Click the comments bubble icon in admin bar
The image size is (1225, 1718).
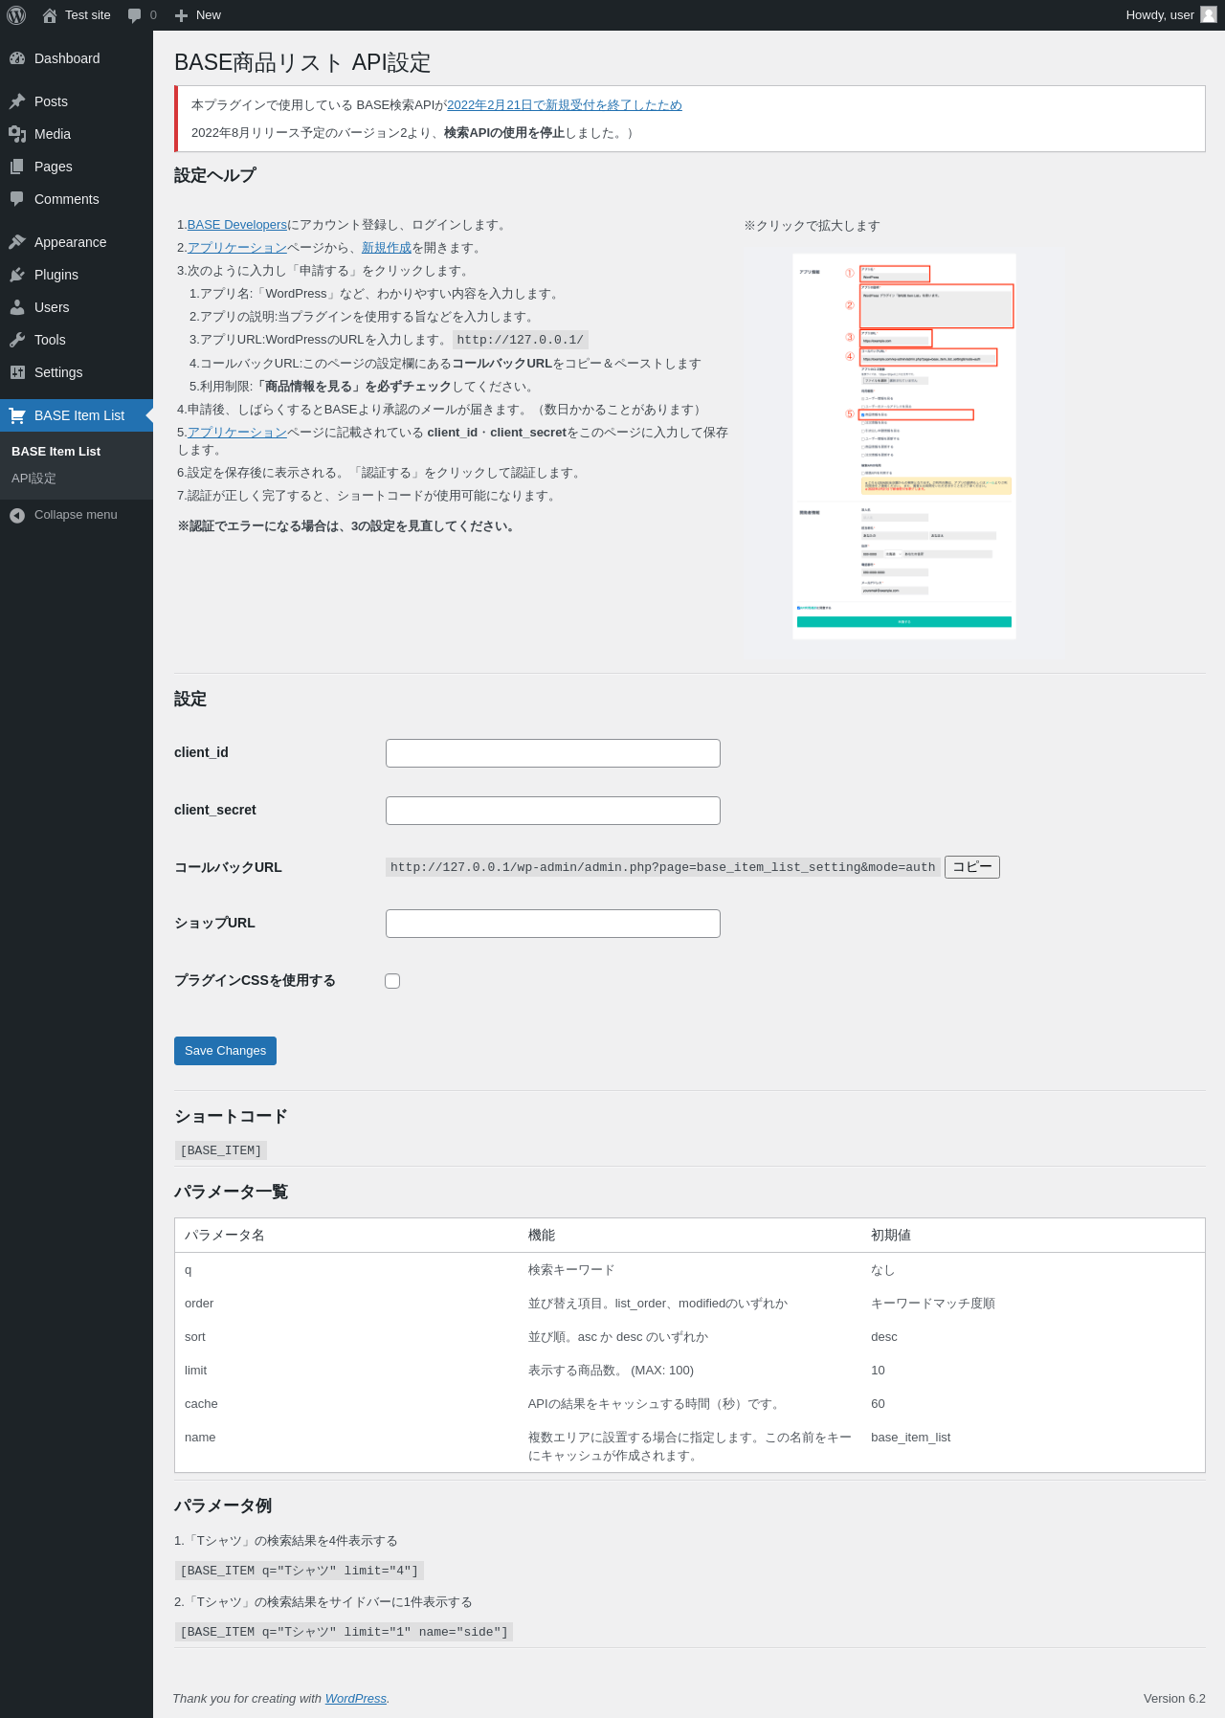[134, 15]
